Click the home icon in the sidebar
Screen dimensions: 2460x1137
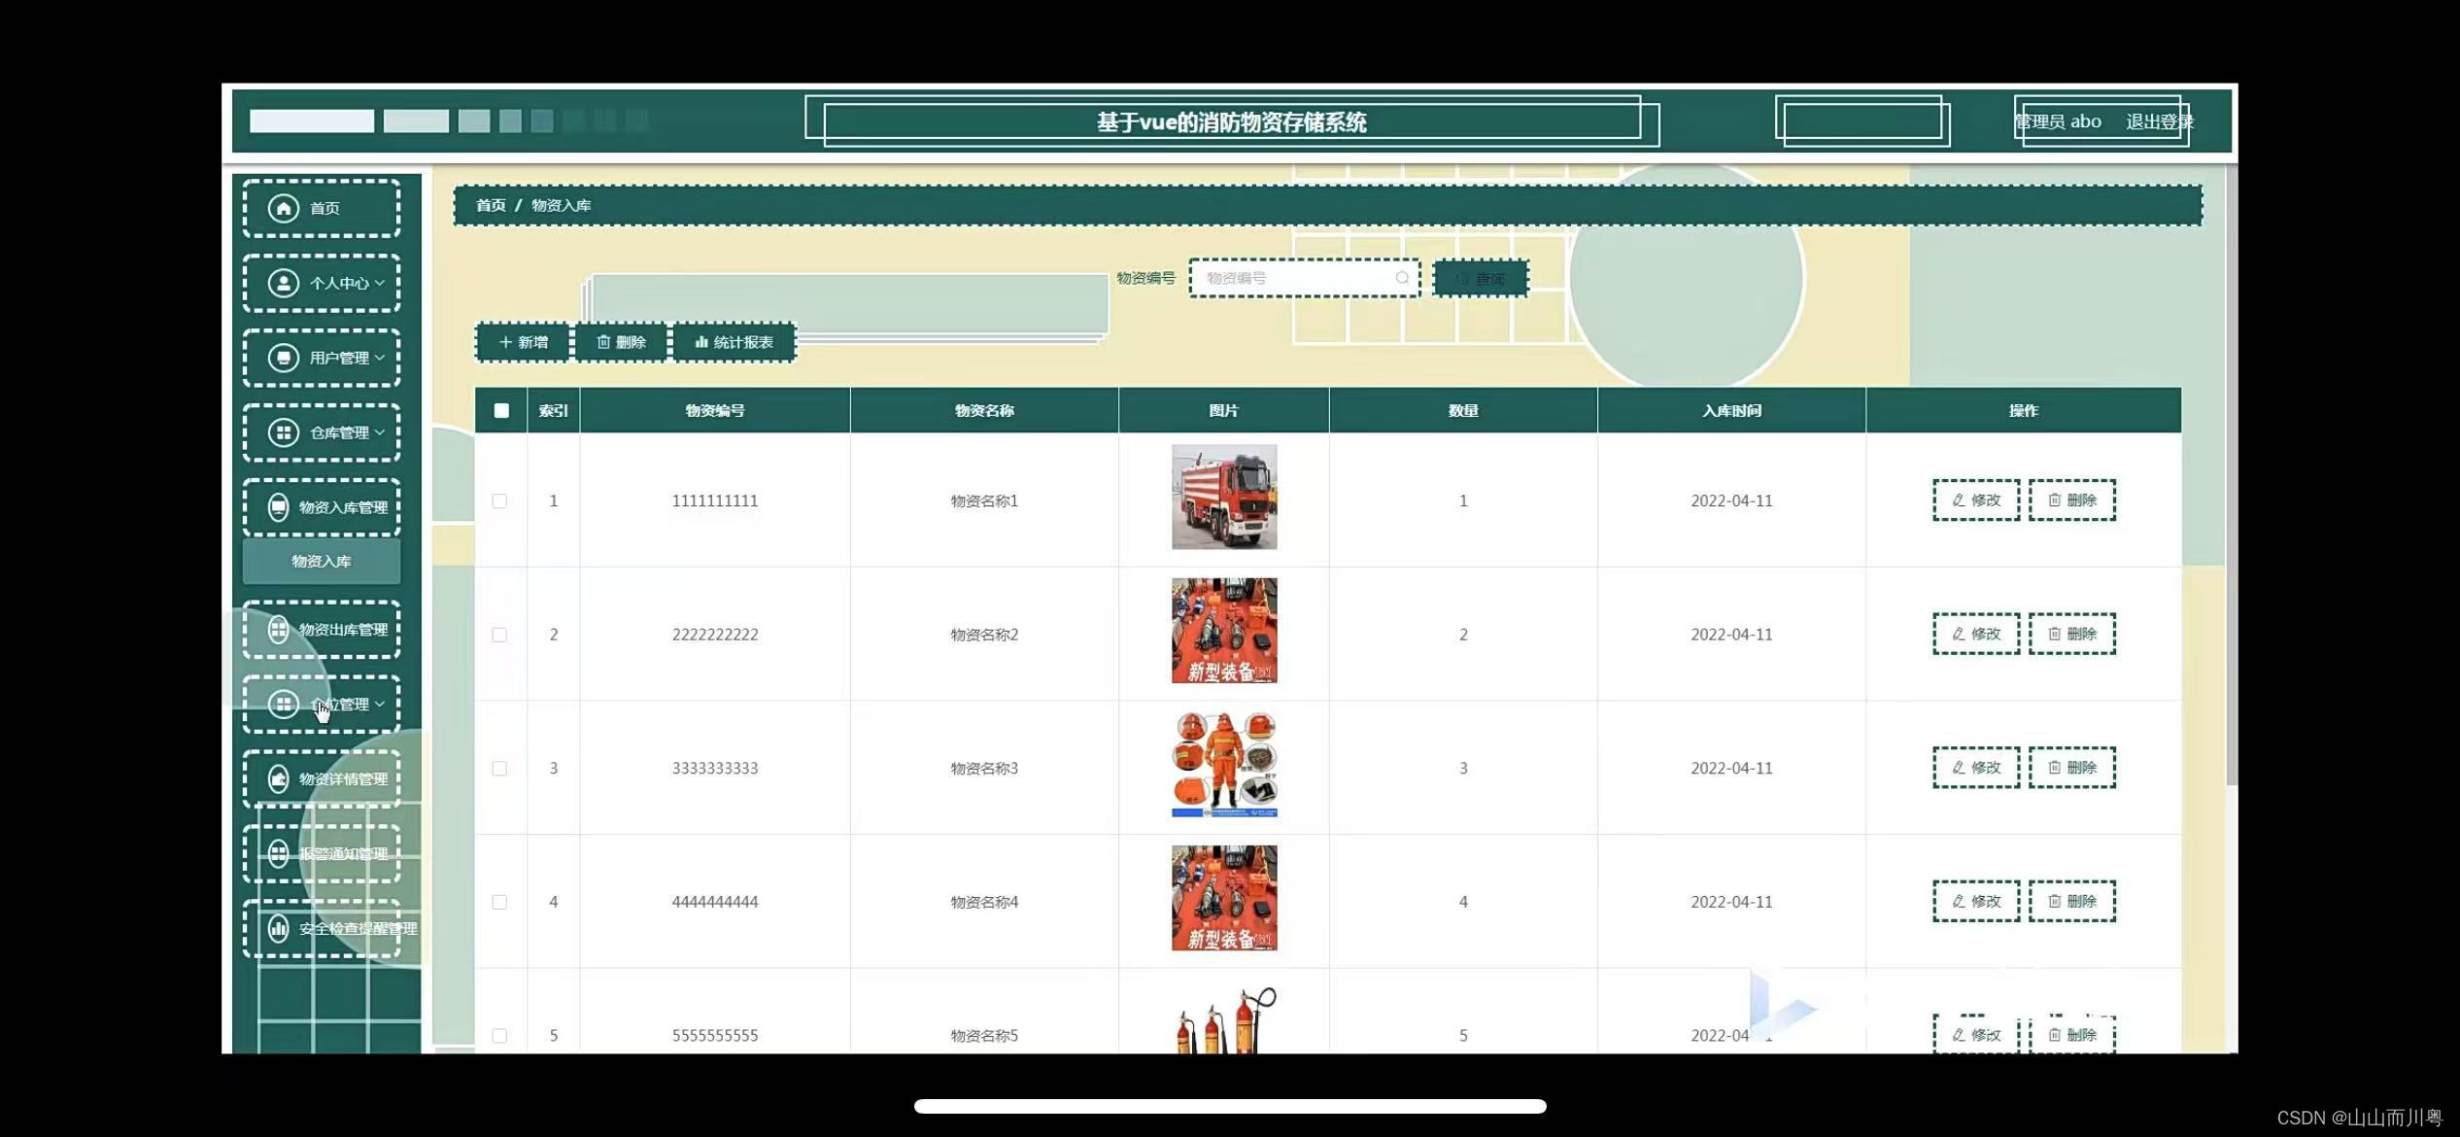click(283, 208)
